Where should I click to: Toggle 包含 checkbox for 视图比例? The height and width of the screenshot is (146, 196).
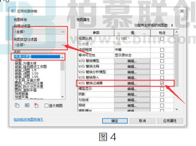162,39
